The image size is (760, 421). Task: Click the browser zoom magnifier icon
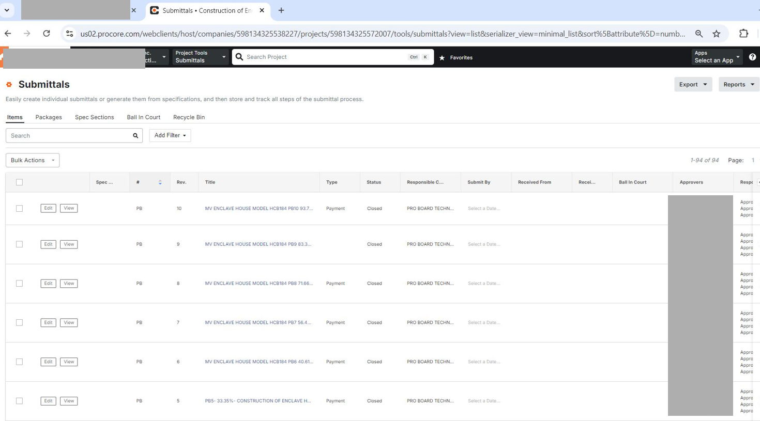699,34
